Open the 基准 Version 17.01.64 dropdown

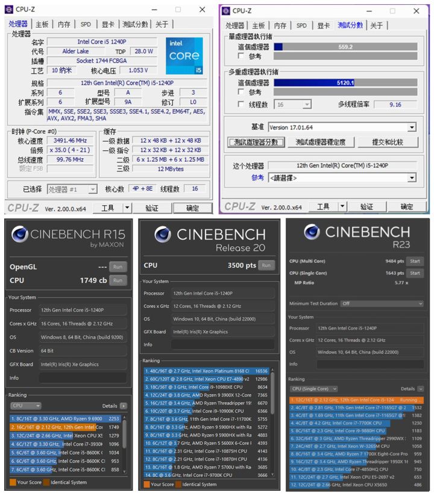342,127
